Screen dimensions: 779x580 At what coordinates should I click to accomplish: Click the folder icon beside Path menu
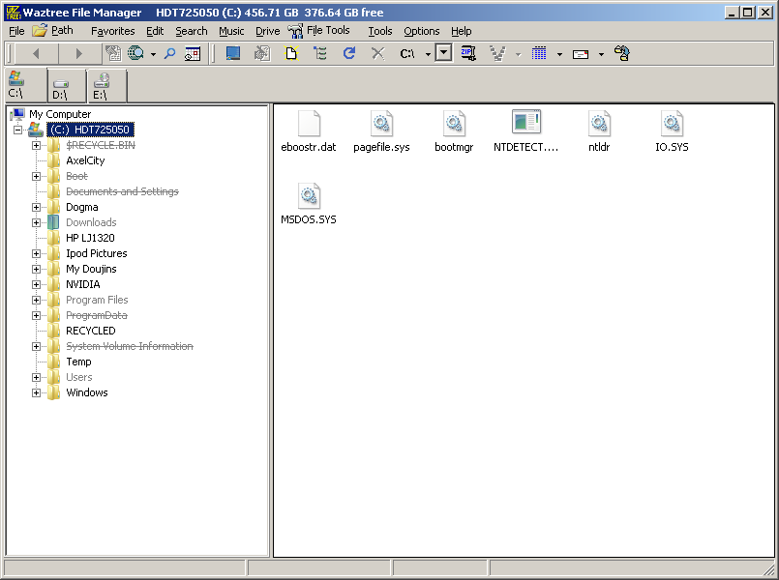[40, 31]
